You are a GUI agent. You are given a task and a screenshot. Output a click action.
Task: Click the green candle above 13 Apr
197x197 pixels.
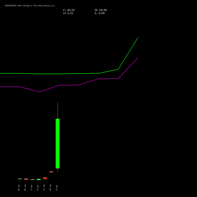click(x=39, y=179)
